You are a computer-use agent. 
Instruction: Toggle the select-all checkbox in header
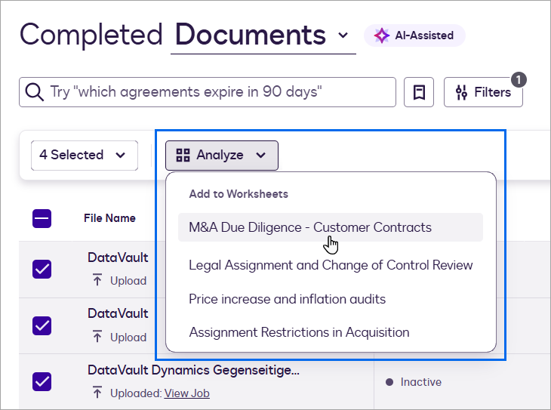[x=42, y=219]
